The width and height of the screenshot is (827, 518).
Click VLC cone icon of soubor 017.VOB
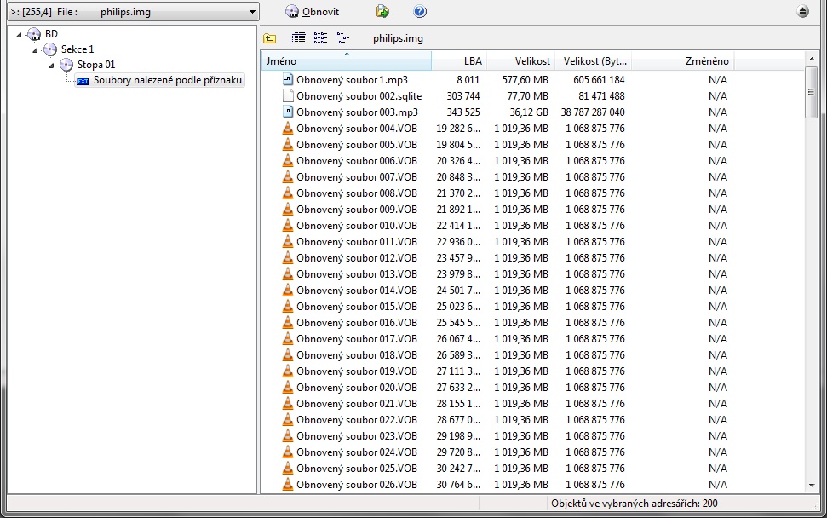[x=287, y=338]
